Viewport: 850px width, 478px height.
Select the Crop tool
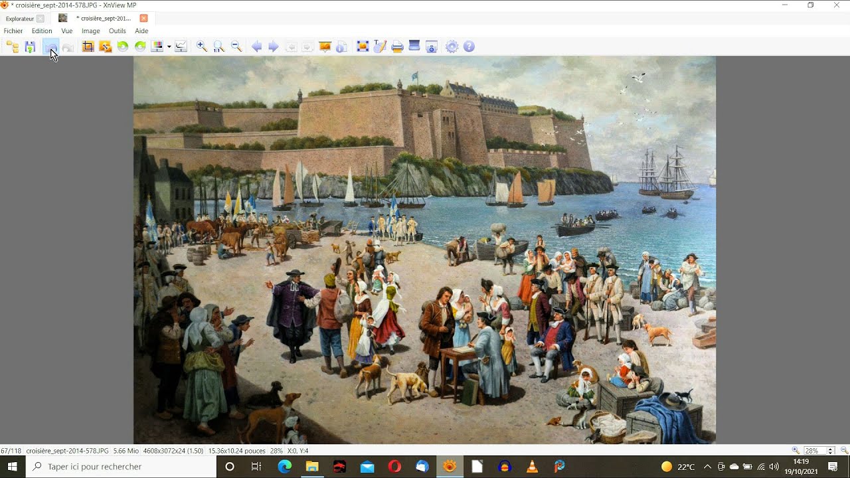click(88, 46)
